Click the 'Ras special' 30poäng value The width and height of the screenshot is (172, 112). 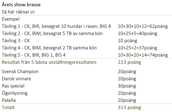pos(127,86)
